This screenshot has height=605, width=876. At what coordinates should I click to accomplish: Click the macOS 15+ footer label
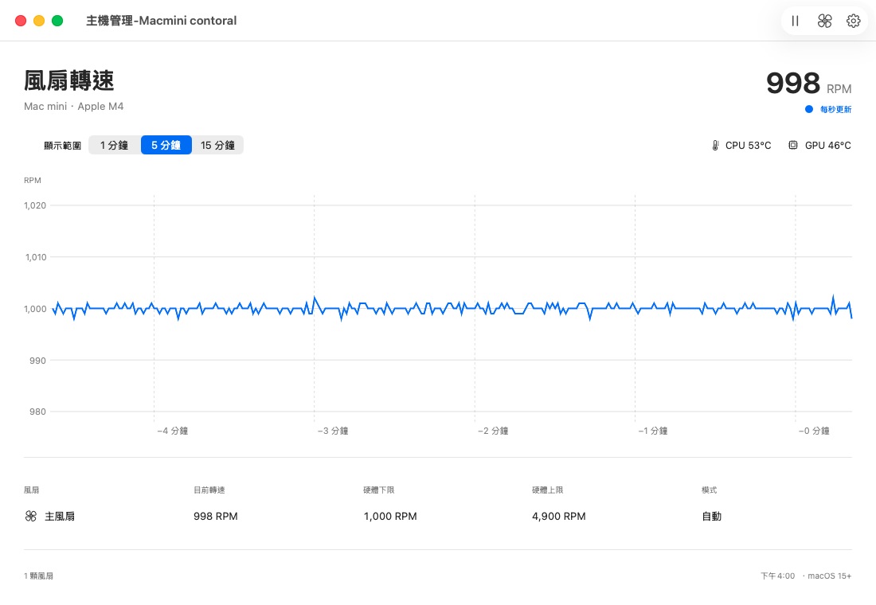click(829, 576)
